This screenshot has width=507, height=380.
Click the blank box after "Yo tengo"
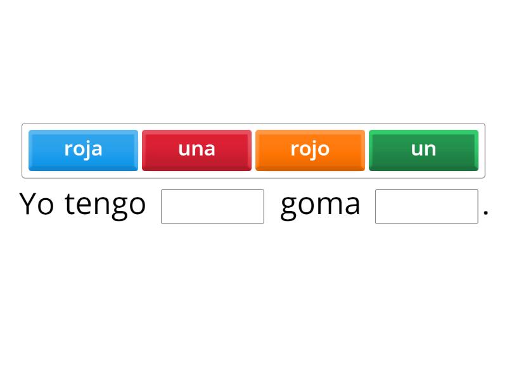click(x=212, y=206)
